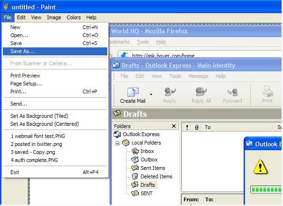
Task: Open Outlook Express View menu
Action: [156, 76]
